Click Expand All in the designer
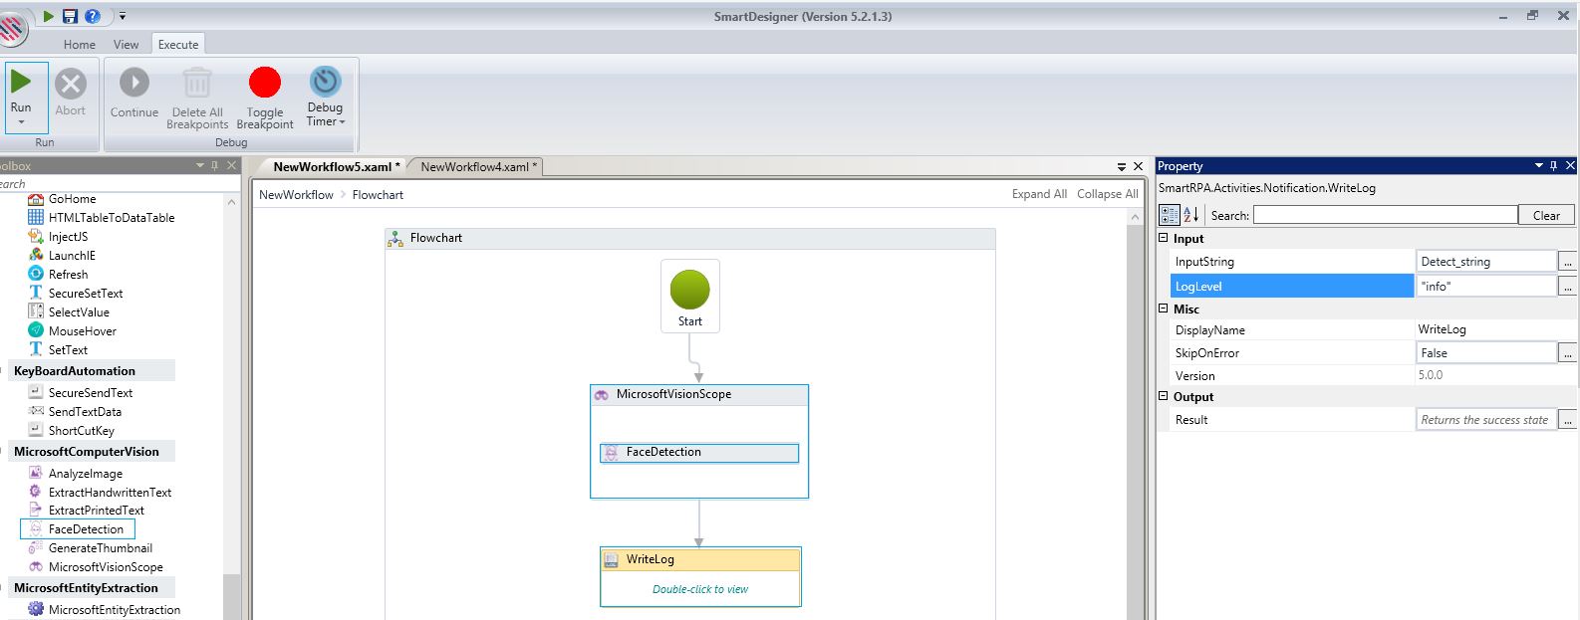 coord(1039,194)
